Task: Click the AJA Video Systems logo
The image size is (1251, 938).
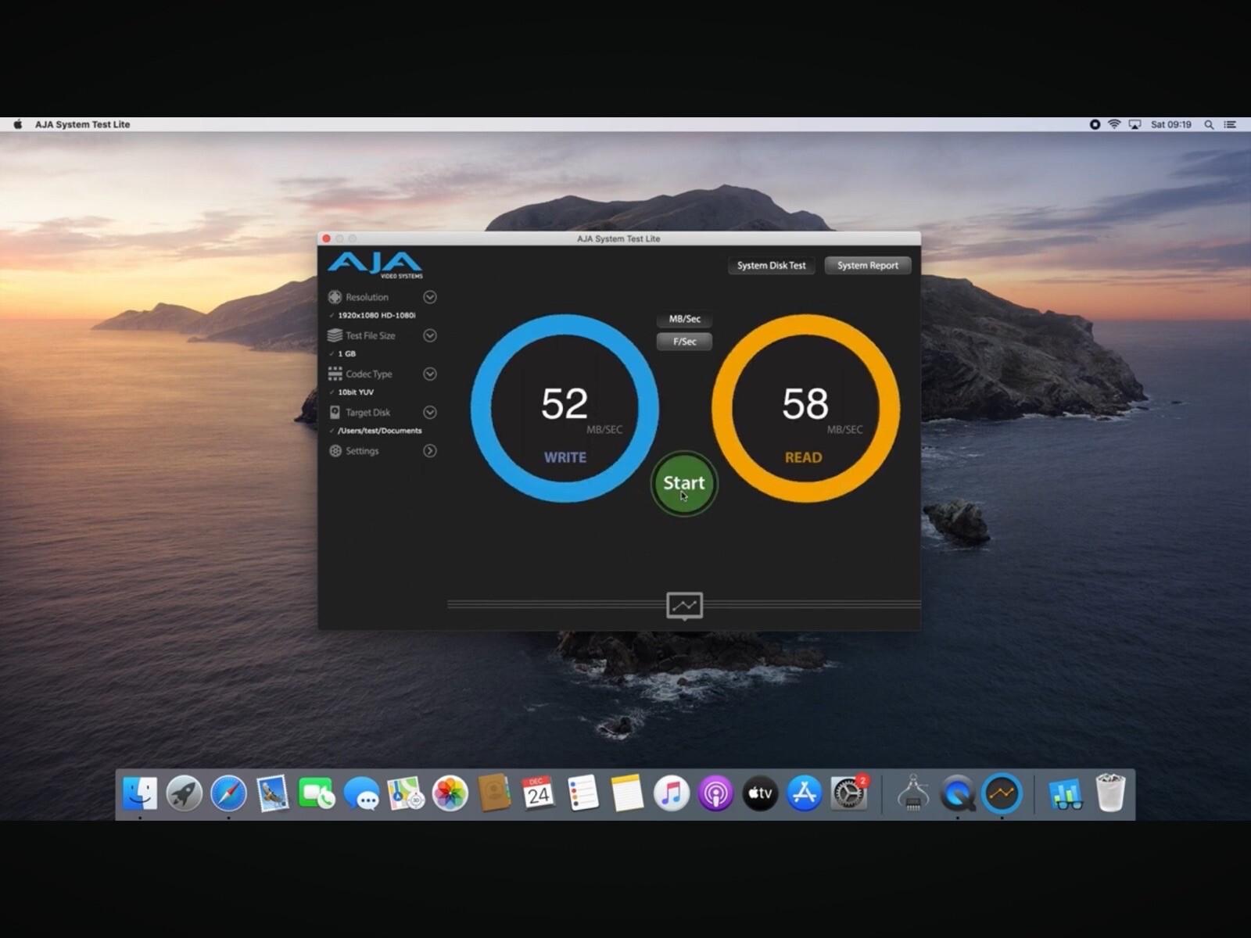Action: click(x=375, y=265)
